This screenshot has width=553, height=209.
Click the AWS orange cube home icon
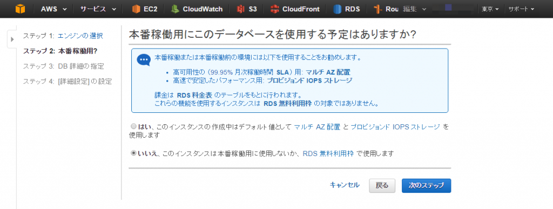20,9
